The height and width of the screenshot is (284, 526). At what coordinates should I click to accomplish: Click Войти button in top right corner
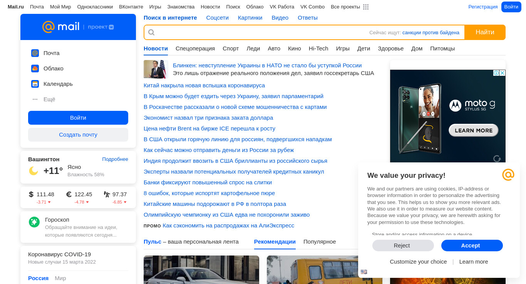511,7
